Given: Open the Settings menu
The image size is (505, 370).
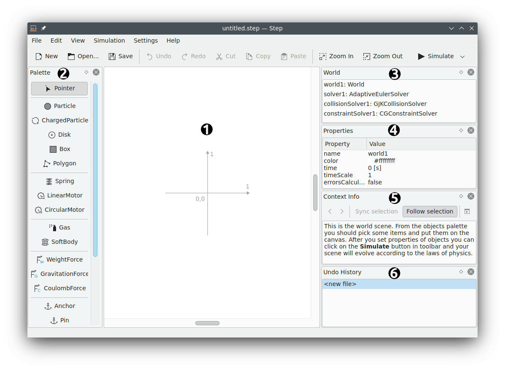Looking at the screenshot, I should coord(145,41).
